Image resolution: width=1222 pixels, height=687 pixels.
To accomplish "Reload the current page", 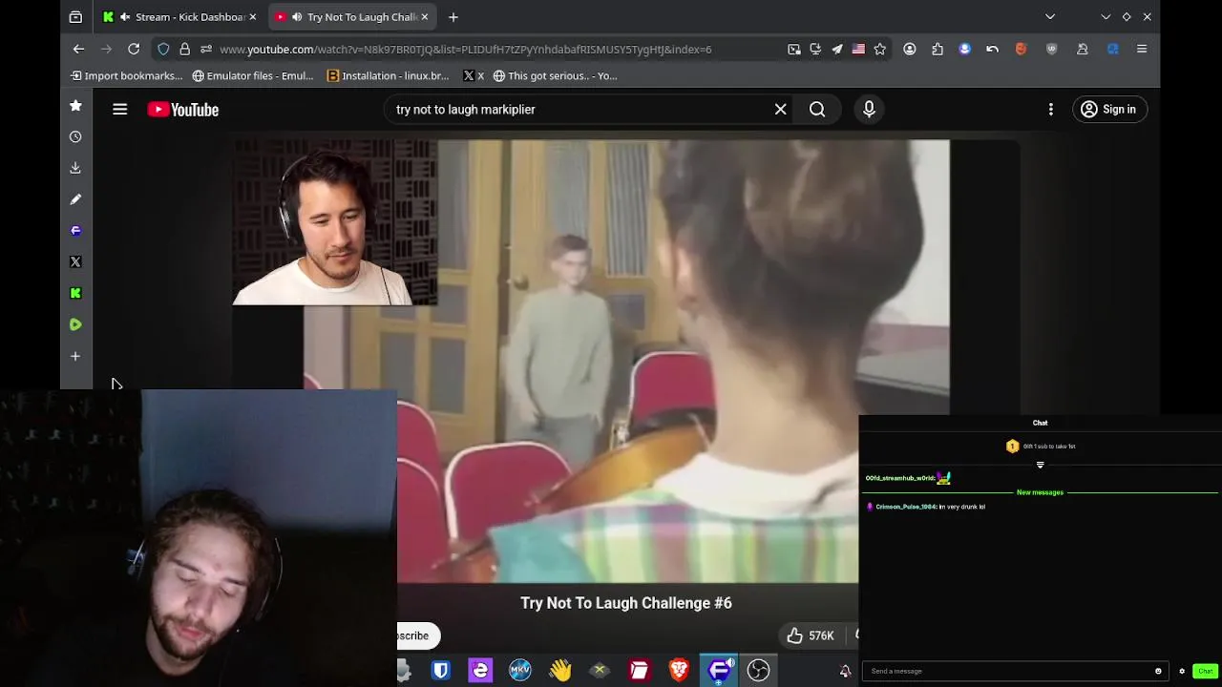I will (x=134, y=50).
